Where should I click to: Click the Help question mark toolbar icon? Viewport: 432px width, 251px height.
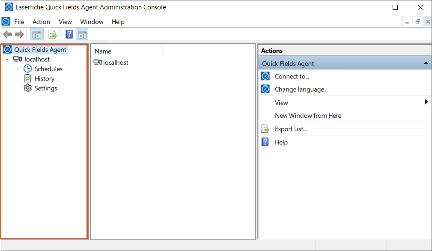point(69,34)
